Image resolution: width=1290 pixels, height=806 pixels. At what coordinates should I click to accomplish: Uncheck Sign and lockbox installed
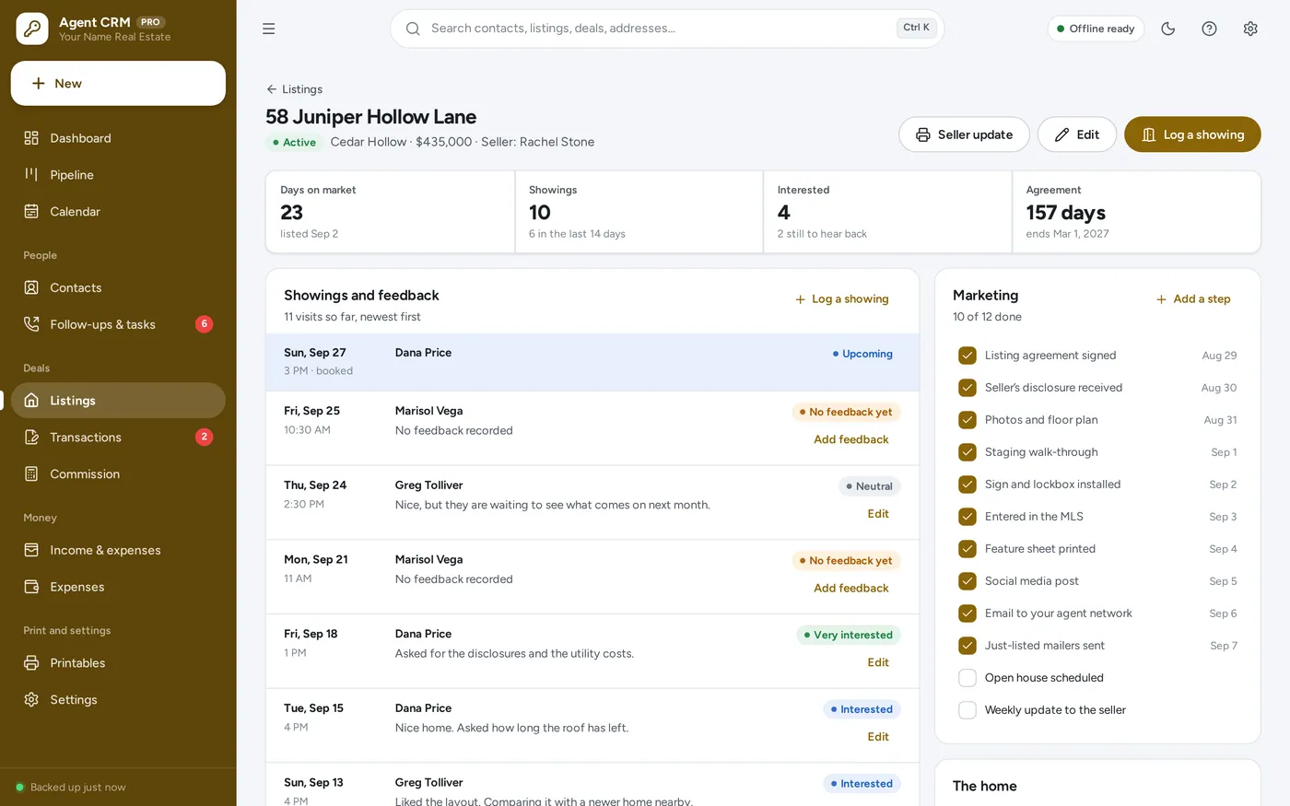point(967,485)
